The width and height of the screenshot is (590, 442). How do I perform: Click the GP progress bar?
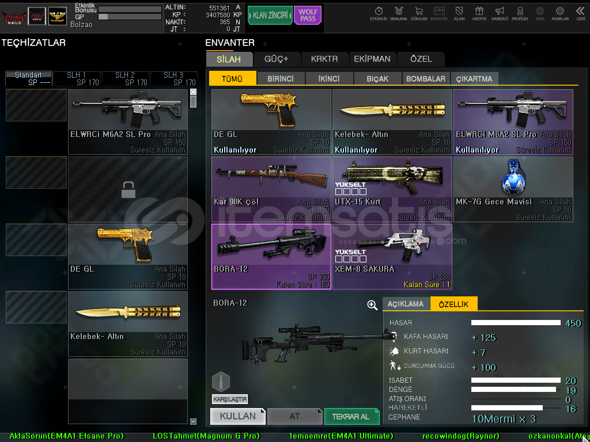pyautogui.click(x=130, y=17)
